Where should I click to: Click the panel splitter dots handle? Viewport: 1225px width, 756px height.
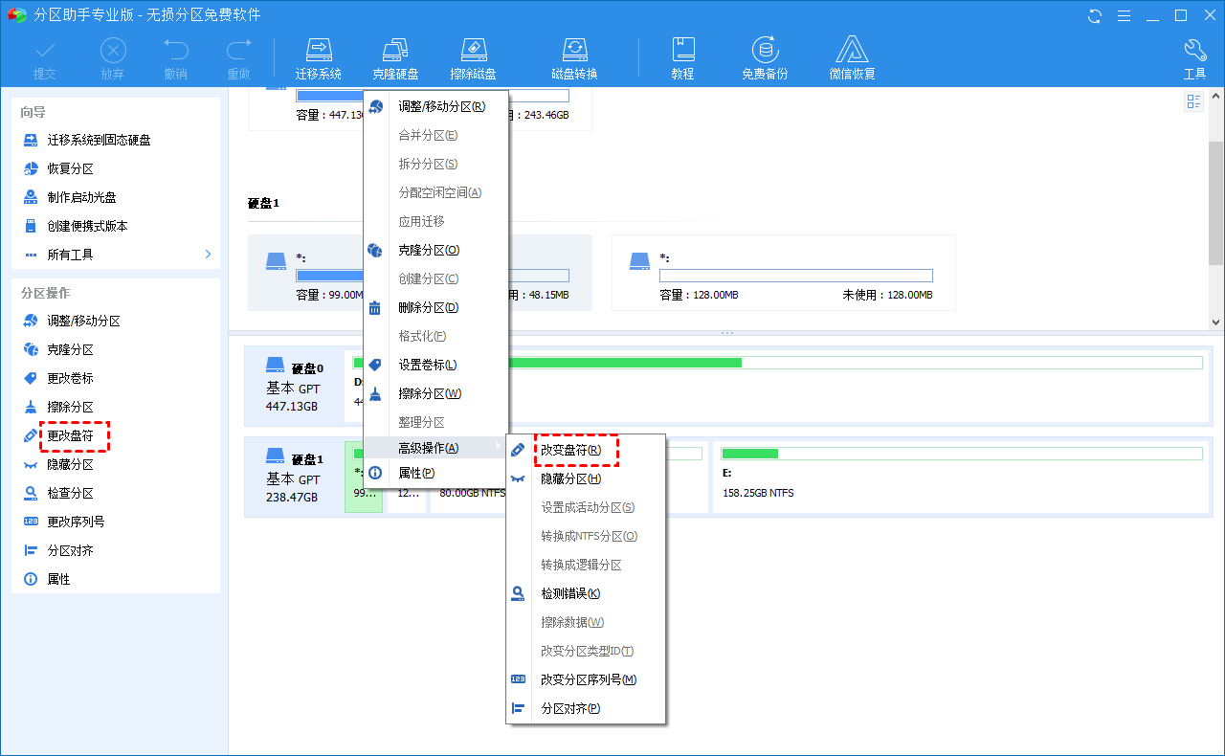click(x=726, y=333)
